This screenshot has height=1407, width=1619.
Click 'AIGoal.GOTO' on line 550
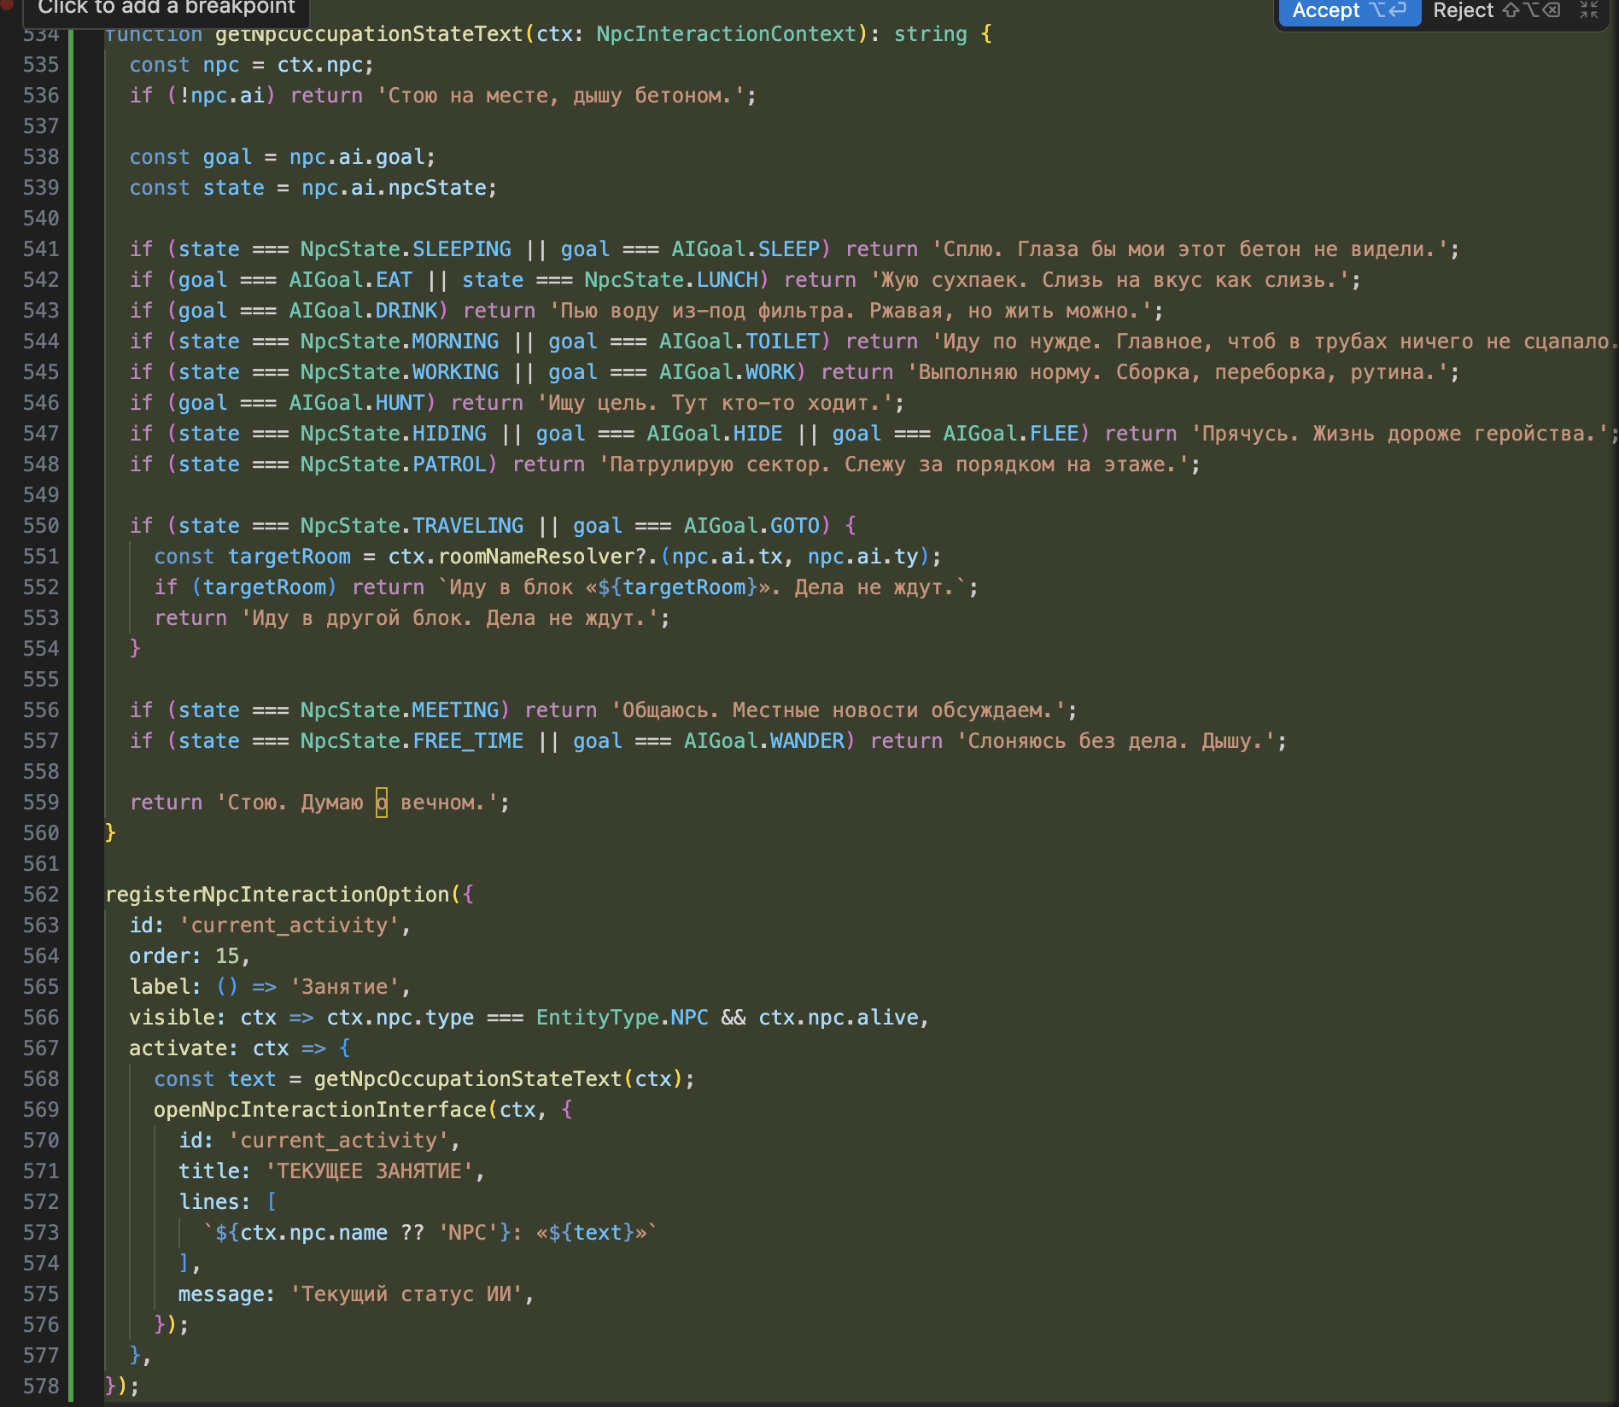pyautogui.click(x=751, y=526)
